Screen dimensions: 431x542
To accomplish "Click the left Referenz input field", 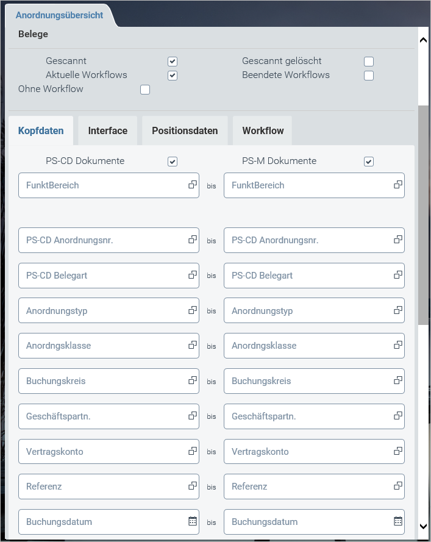I will coord(104,487).
